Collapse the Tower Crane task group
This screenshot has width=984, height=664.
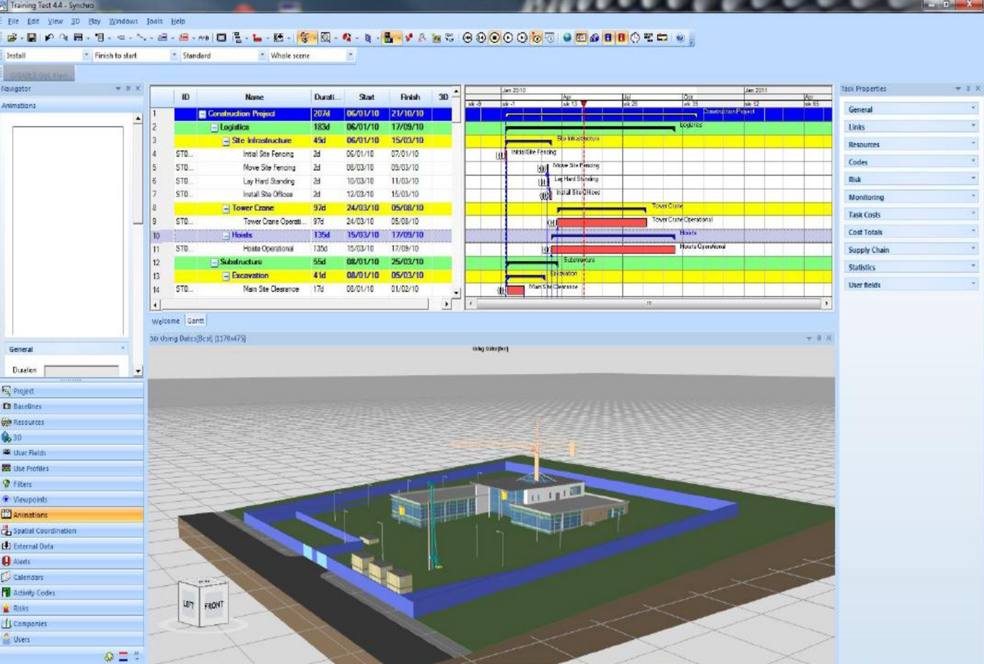[x=226, y=208]
